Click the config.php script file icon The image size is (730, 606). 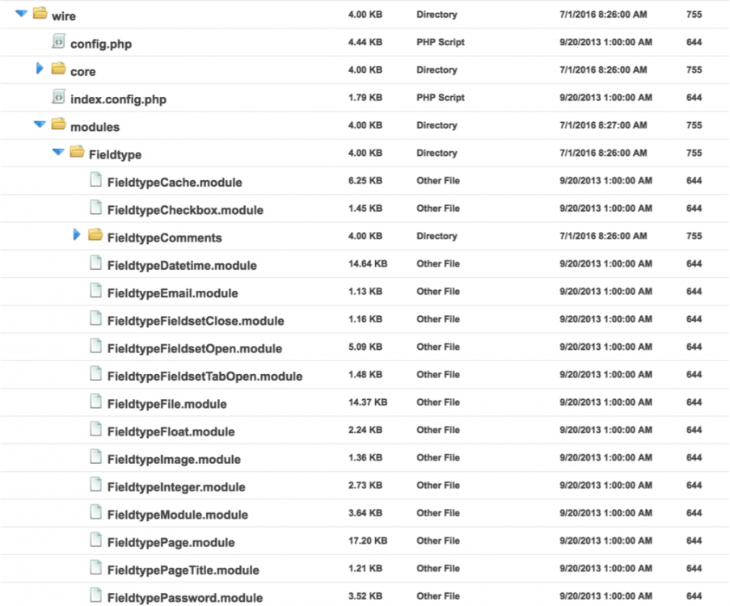point(58,42)
